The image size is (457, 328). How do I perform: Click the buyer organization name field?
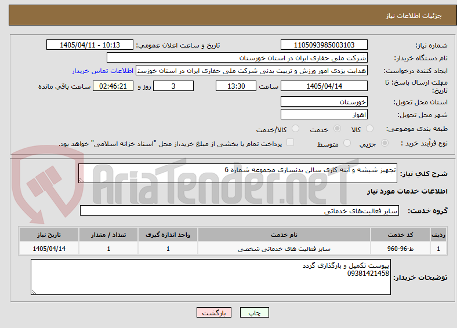(237, 58)
